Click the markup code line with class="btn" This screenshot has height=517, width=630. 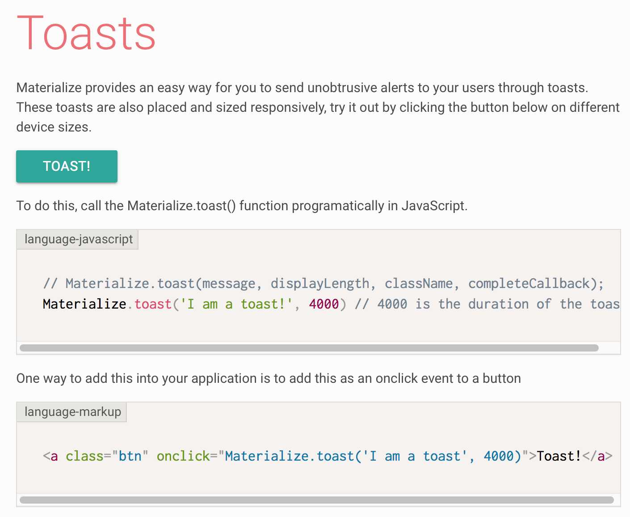pos(328,456)
